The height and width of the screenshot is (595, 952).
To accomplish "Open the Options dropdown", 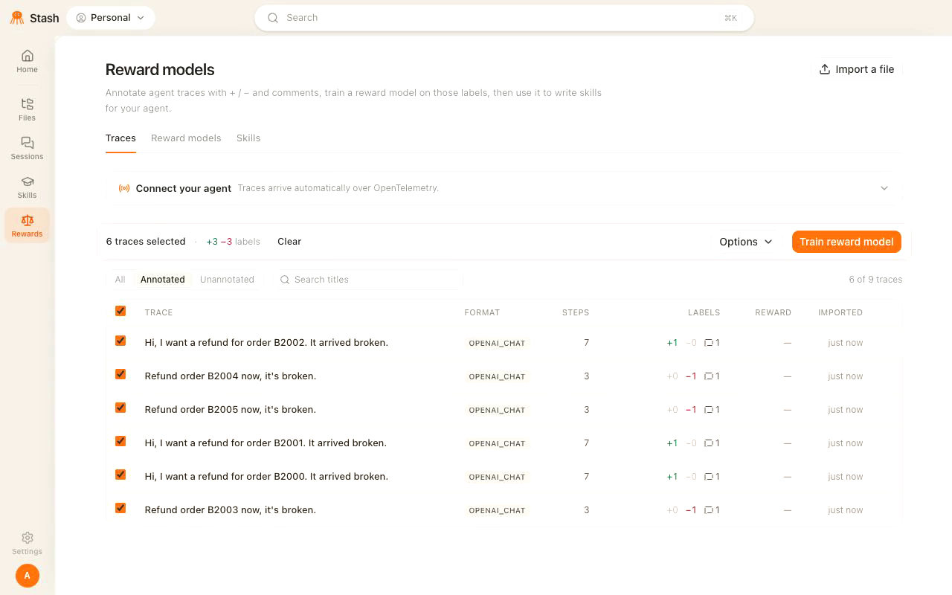I will pyautogui.click(x=746, y=242).
